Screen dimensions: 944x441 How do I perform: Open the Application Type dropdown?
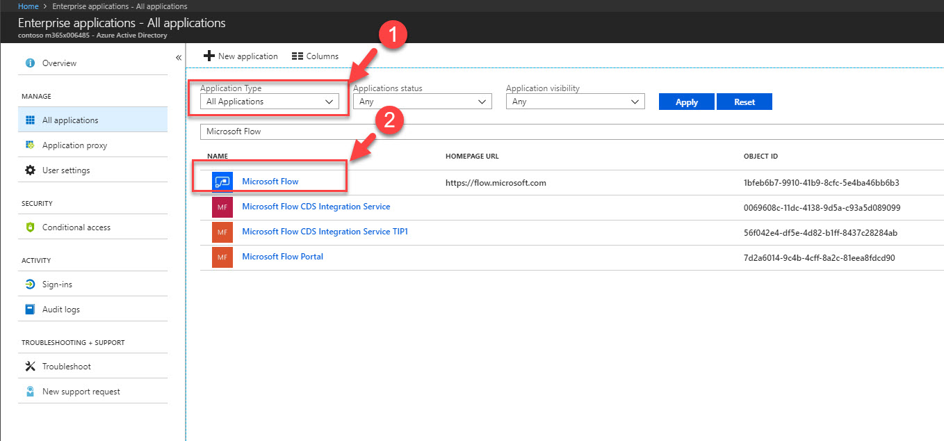pos(270,102)
